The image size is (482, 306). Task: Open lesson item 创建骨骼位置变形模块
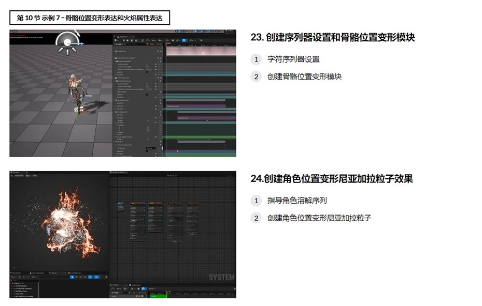(304, 76)
